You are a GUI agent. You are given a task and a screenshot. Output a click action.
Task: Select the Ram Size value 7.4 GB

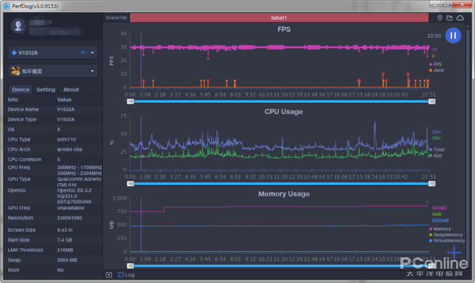point(64,240)
